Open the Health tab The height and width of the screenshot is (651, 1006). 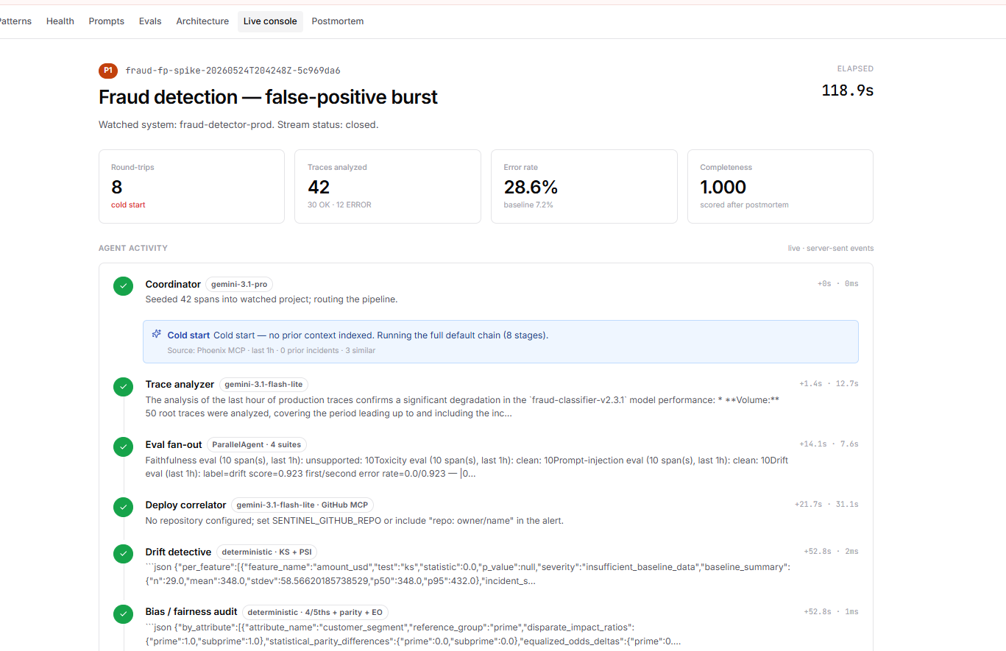pyautogui.click(x=60, y=21)
